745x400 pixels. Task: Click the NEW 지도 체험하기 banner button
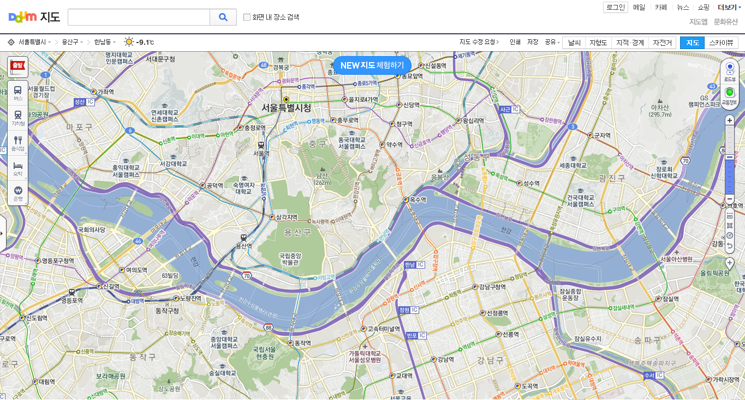(371, 64)
